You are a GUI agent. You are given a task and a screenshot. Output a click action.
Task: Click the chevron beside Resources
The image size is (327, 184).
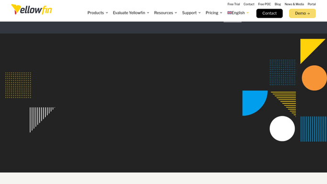(x=176, y=13)
